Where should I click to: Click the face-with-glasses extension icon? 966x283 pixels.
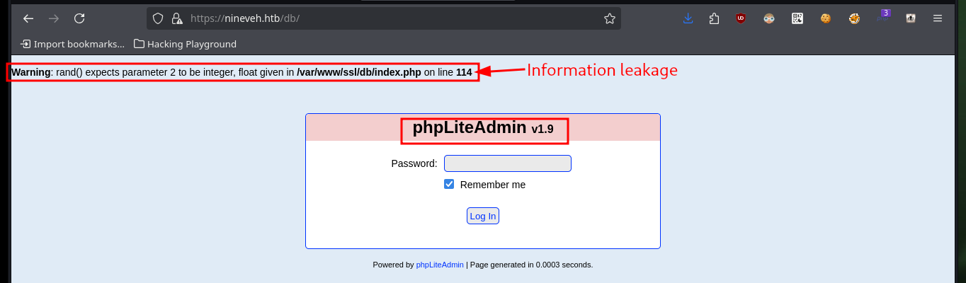tap(769, 18)
